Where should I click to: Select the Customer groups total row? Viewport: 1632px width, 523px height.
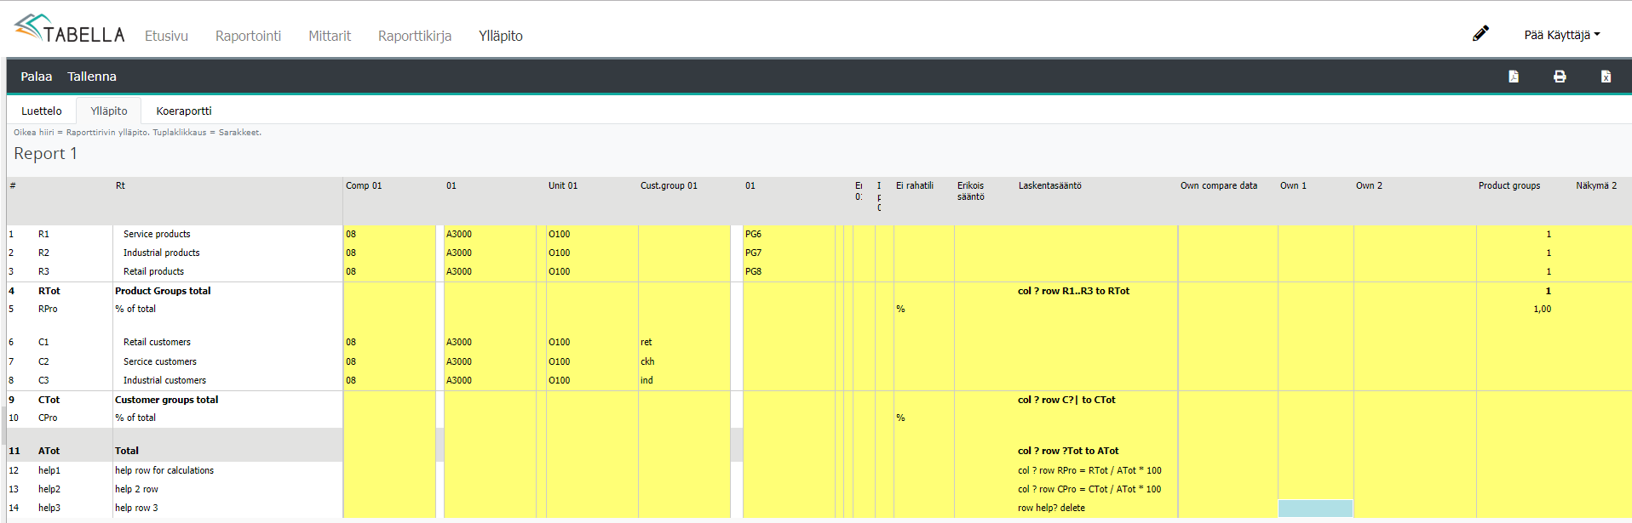point(166,400)
